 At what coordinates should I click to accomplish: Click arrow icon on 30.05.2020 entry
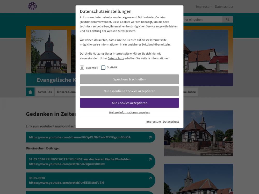[x=150, y=178]
